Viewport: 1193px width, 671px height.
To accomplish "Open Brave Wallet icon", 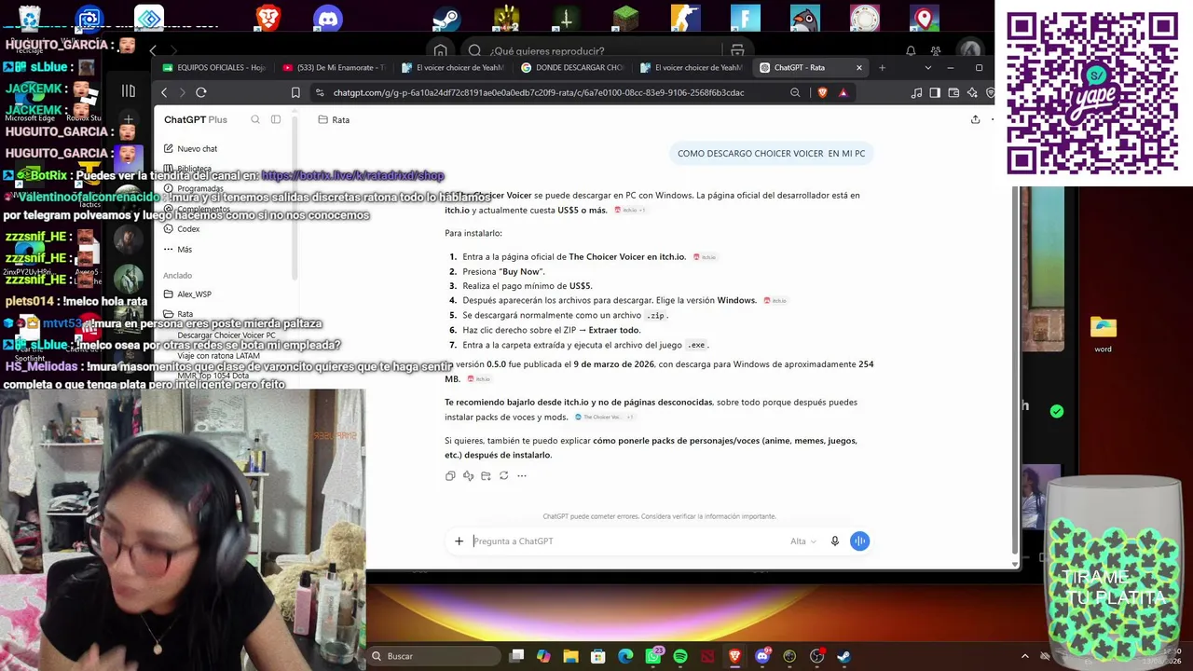I will click(953, 92).
